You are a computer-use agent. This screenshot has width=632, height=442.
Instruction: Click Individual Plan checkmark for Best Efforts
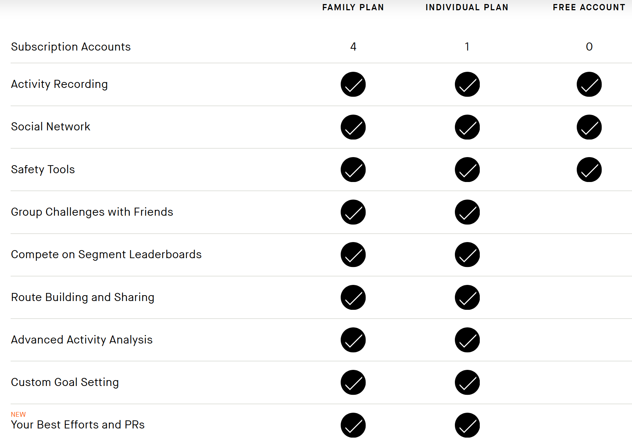tap(467, 425)
